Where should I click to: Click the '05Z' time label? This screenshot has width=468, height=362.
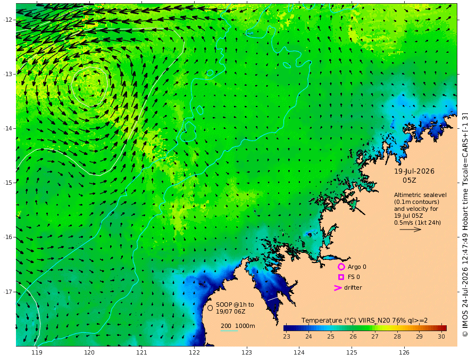(x=409, y=180)
